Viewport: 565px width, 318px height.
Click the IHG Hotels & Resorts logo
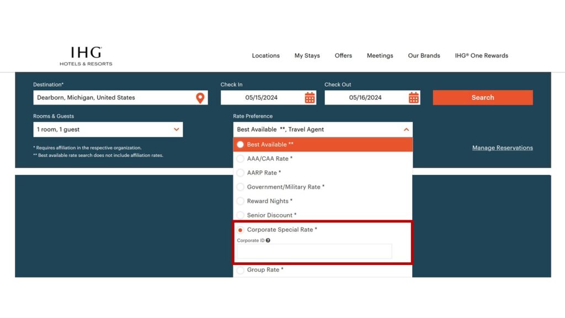coord(86,56)
